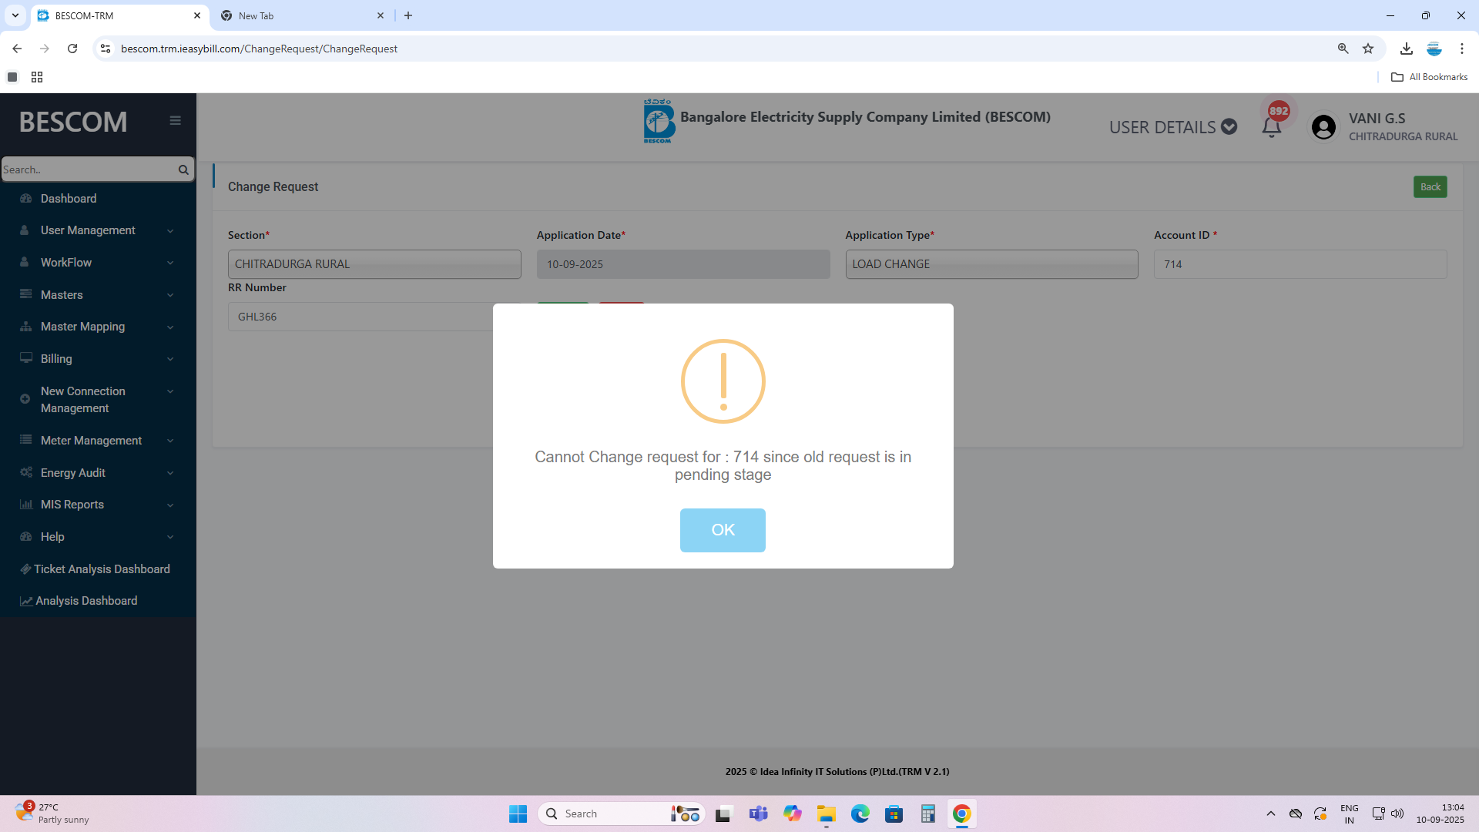Click the sidebar search magnifier icon
1479x832 pixels.
183,169
